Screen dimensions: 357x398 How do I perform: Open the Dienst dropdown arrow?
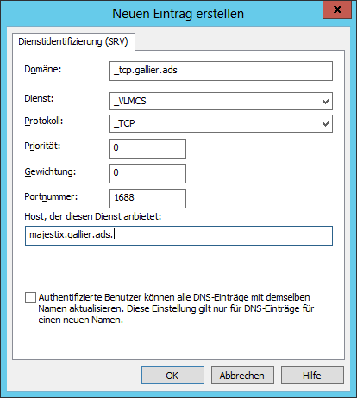tap(325, 101)
